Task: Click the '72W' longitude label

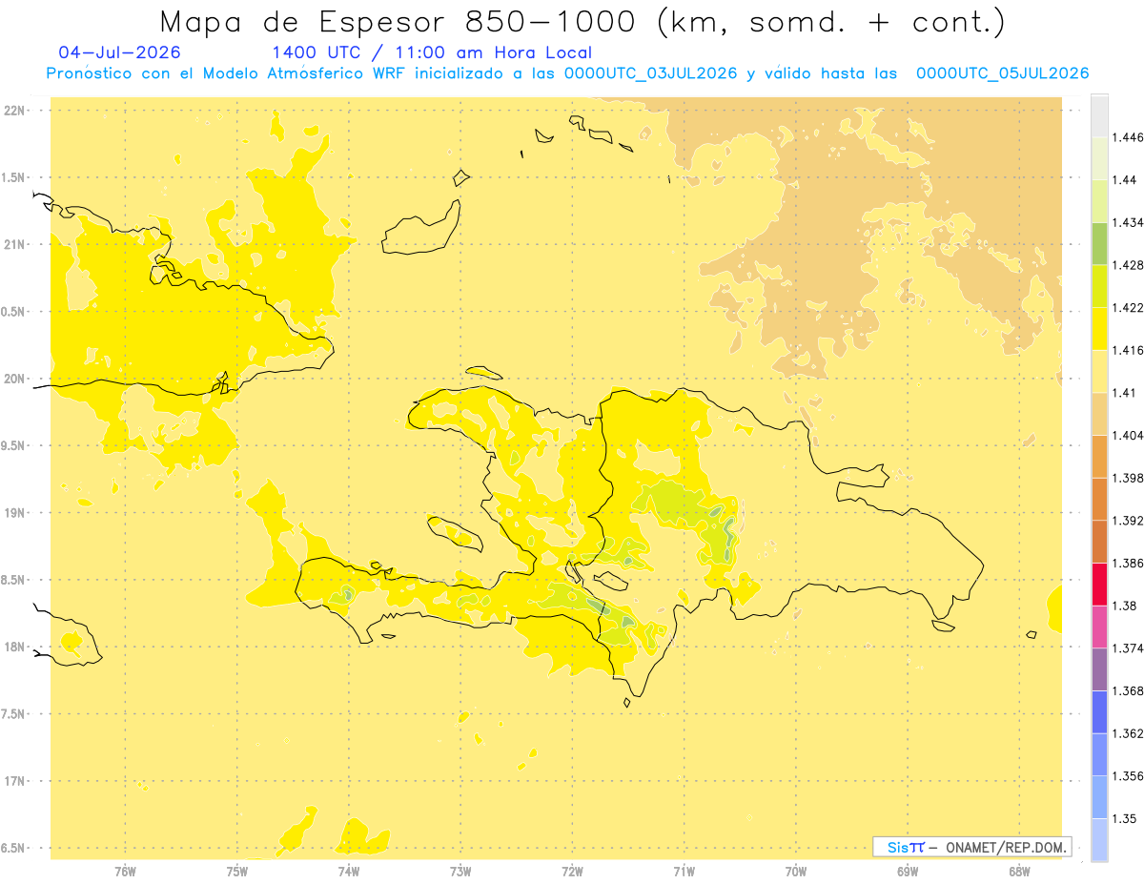Action: coord(572,871)
